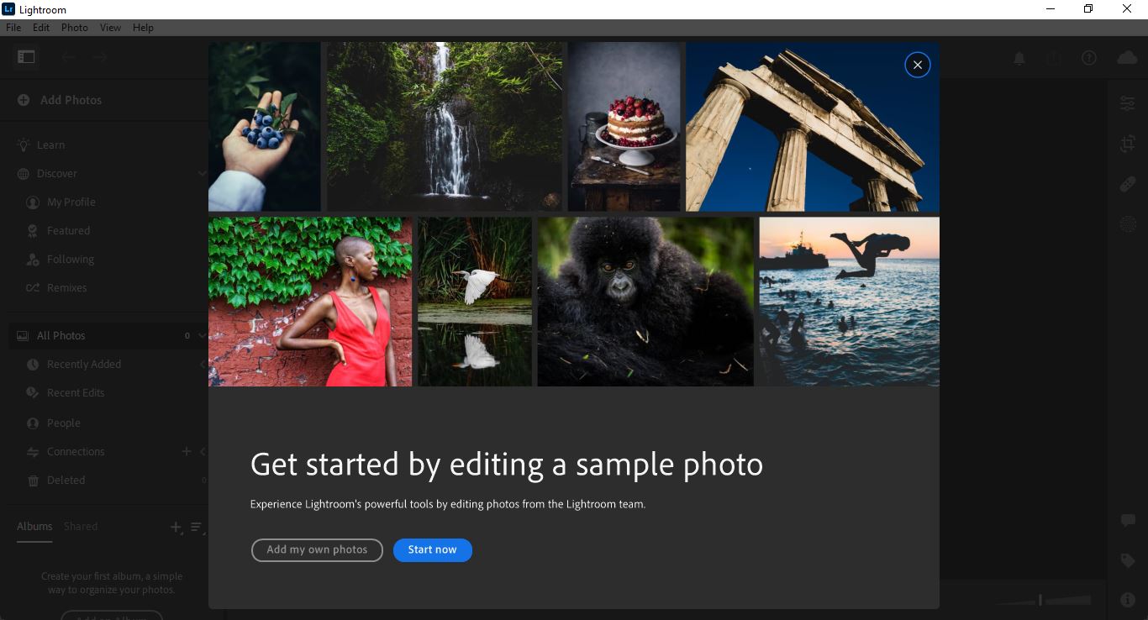
Task: Click Add my own photos button
Action: coord(317,549)
